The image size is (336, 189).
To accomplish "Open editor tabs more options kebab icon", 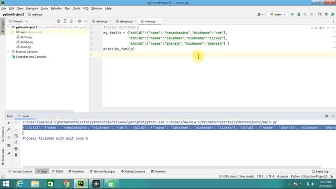I will 333,21.
